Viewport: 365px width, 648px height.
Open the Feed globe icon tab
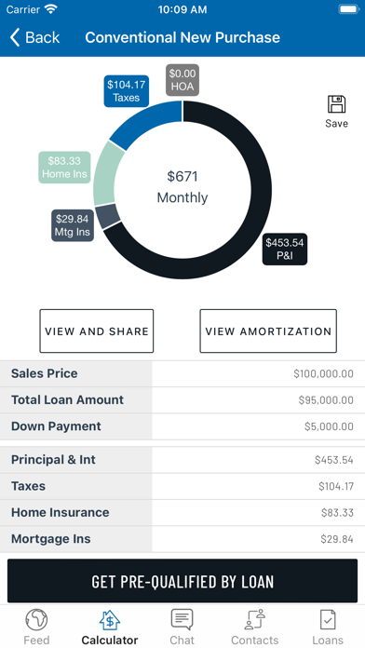tap(36, 620)
